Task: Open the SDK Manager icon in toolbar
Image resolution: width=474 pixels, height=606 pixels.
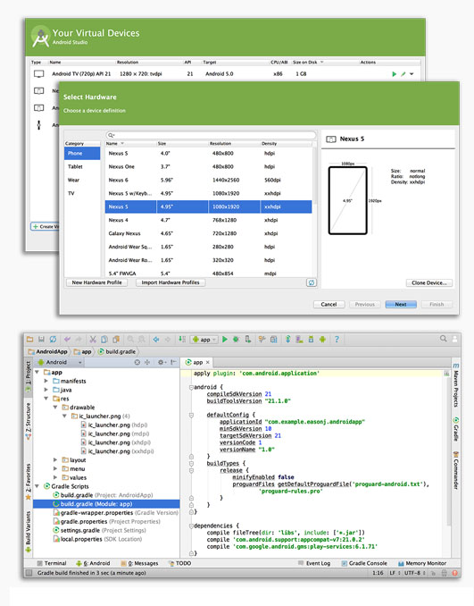Action: [311, 340]
